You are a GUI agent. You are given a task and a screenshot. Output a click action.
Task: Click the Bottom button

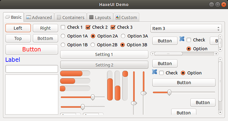click(45, 38)
